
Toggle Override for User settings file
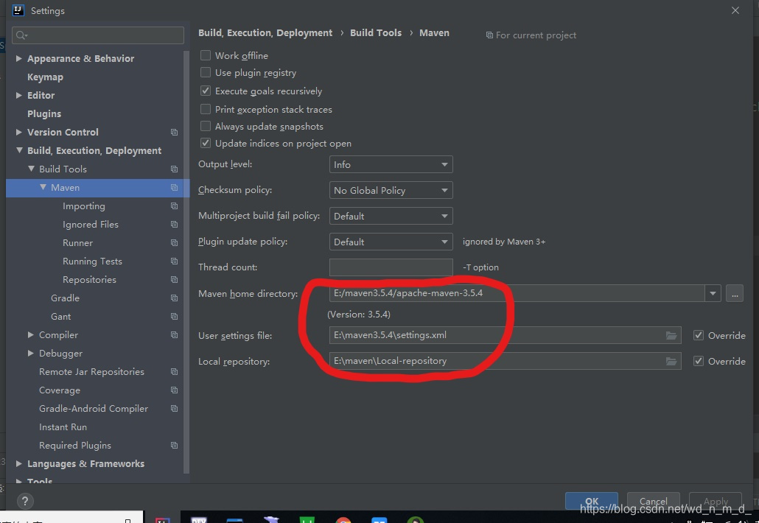click(698, 335)
